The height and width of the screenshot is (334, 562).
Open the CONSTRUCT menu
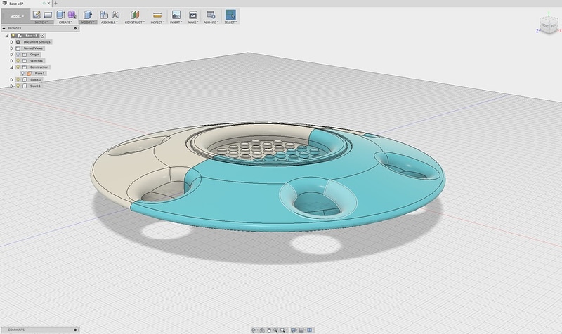135,22
